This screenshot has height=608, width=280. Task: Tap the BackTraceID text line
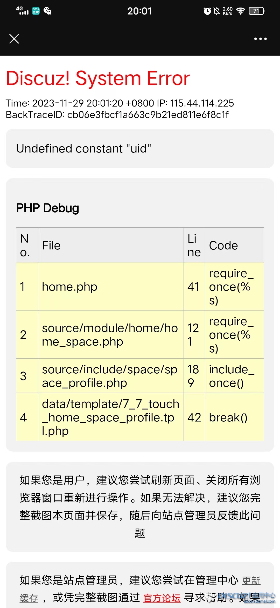point(117,115)
